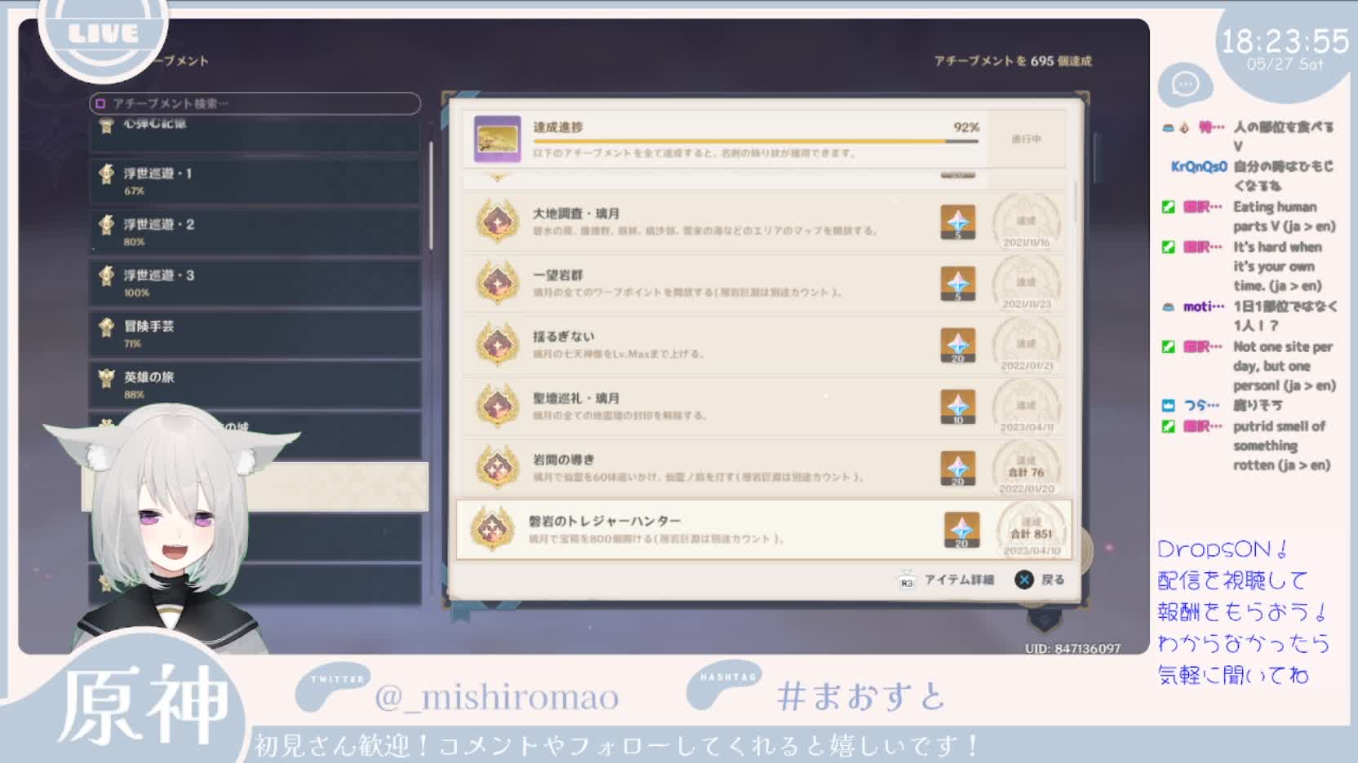Click the アチーブメントを695個達成 counter text
Screen dimensions: 1358x763
1013,61
